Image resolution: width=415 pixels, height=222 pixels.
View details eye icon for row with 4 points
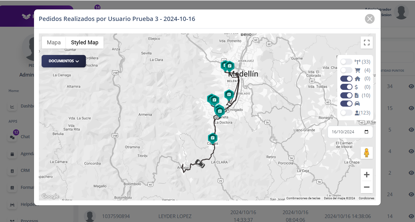(x=411, y=151)
